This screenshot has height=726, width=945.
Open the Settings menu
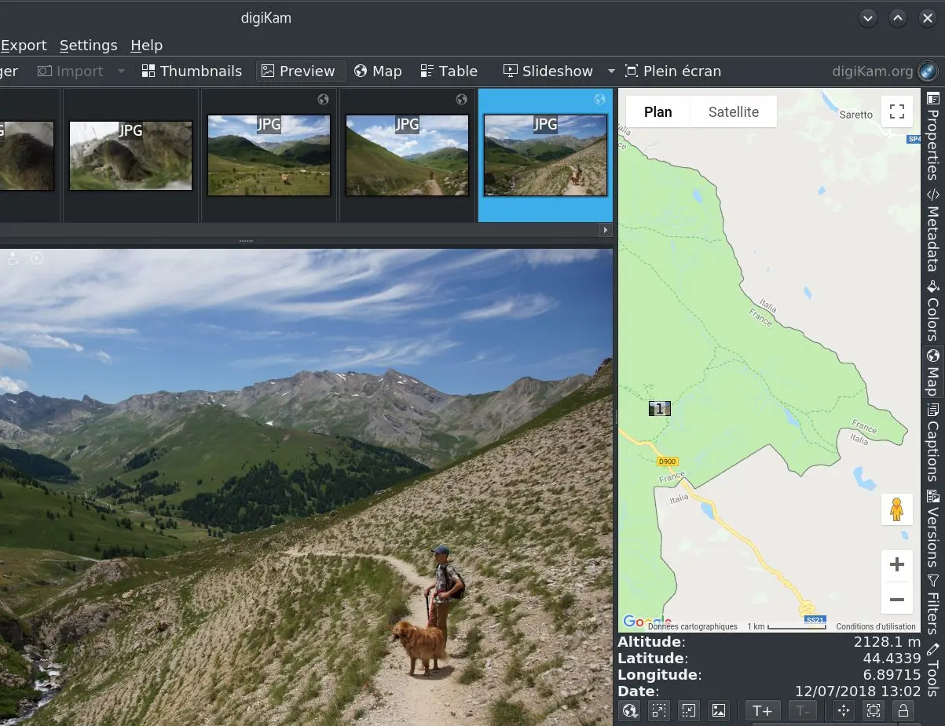pyautogui.click(x=88, y=45)
